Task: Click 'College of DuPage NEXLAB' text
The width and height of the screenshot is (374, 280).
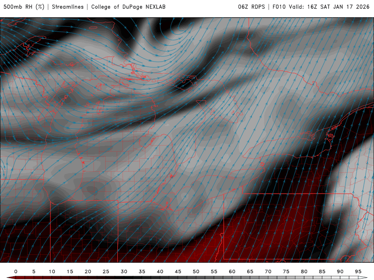Action: pos(128,7)
